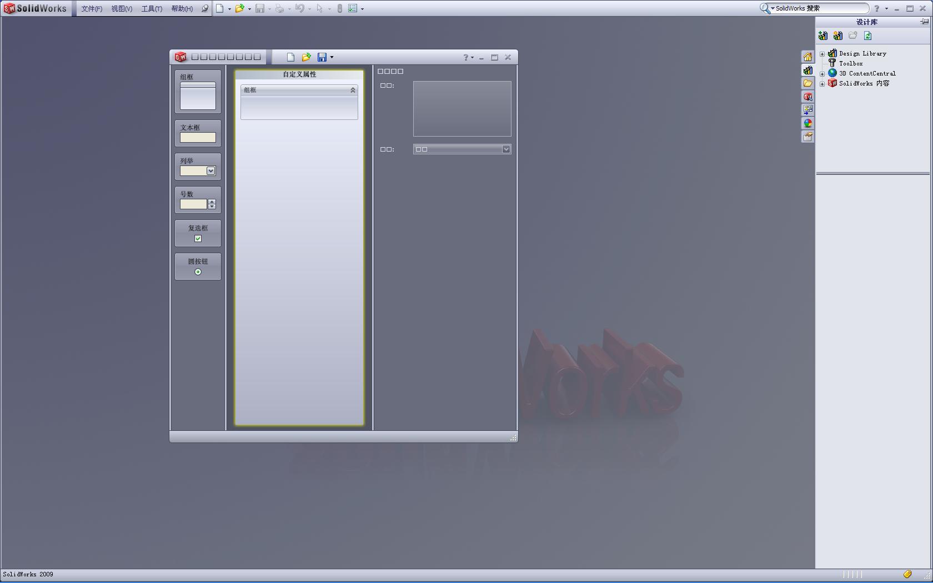Click the Open file icon in main toolbar

(239, 8)
